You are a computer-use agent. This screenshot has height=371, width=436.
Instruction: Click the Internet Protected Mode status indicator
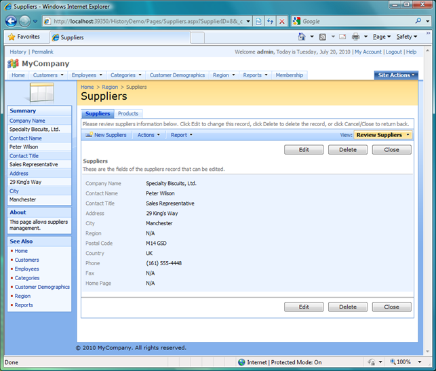click(x=280, y=362)
